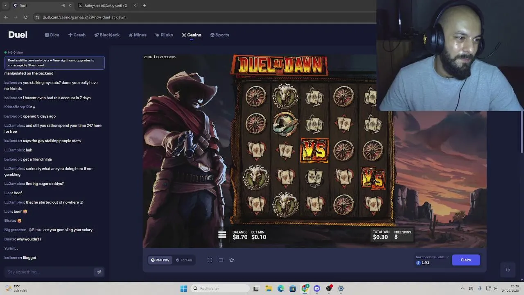The width and height of the screenshot is (524, 295).
Task: Switch to For Fun mode
Action: 184,260
